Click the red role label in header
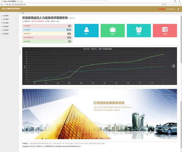This screenshot has width=182, height=152. (162, 9)
